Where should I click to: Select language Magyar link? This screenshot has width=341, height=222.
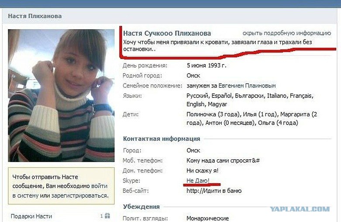pos(217,104)
